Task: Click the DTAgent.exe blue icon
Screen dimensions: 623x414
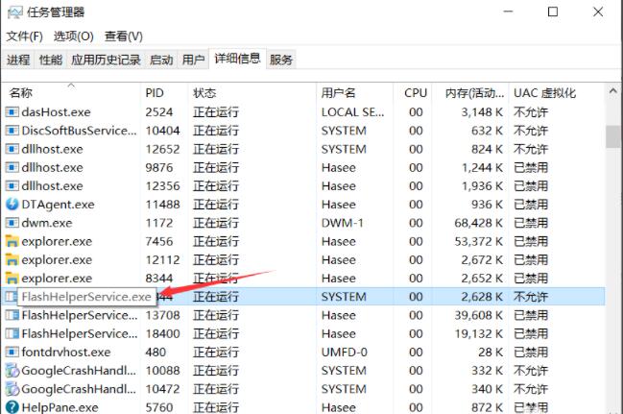Action: pos(12,205)
